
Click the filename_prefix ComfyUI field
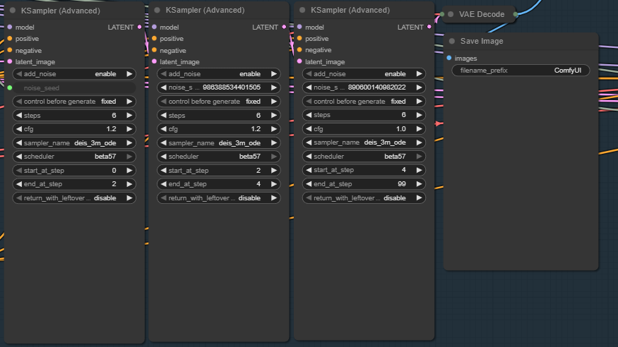[521, 71]
